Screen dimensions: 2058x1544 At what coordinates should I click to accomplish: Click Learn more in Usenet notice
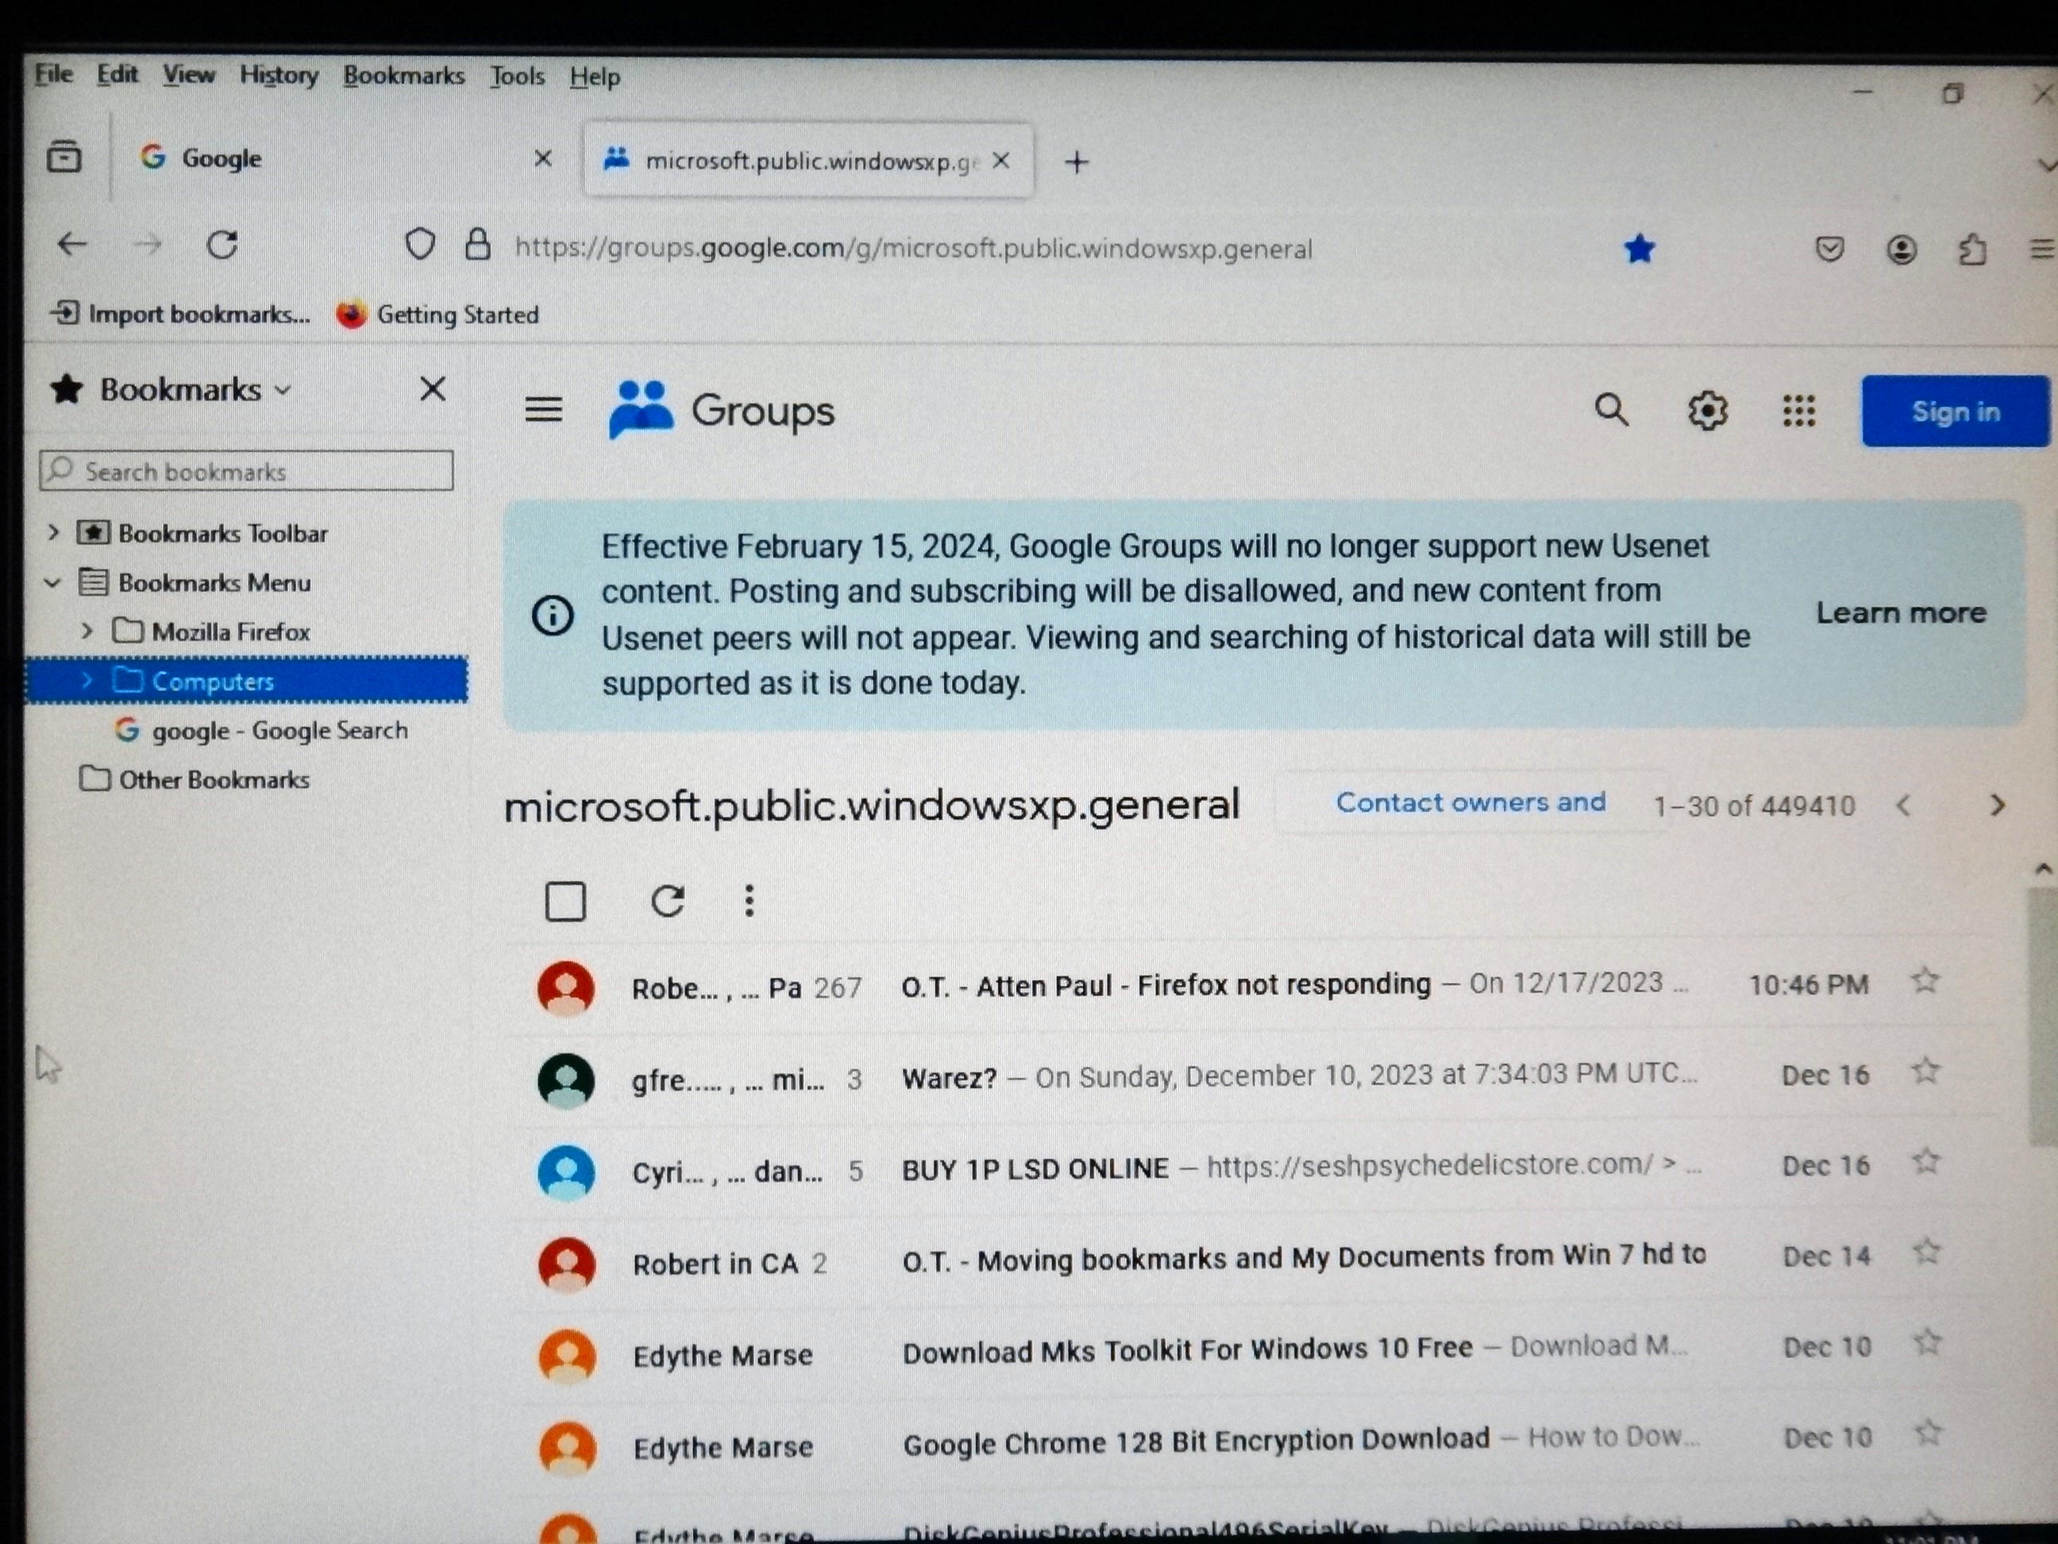coord(1901,613)
